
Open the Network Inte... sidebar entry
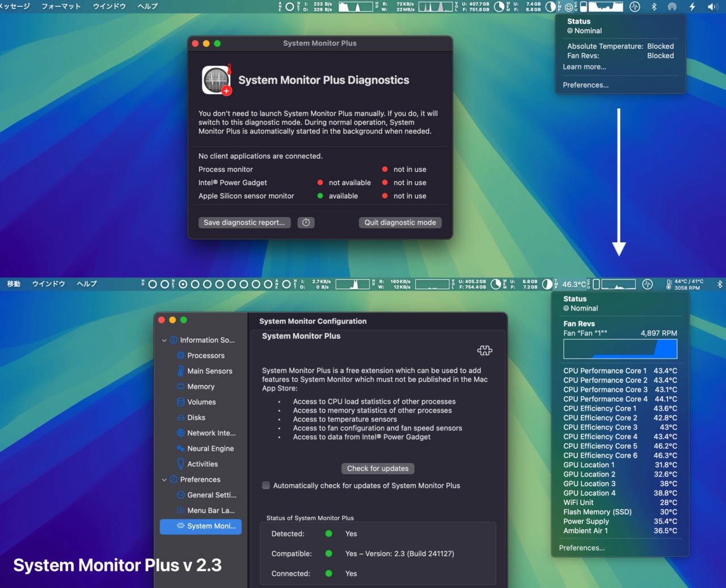tap(206, 433)
